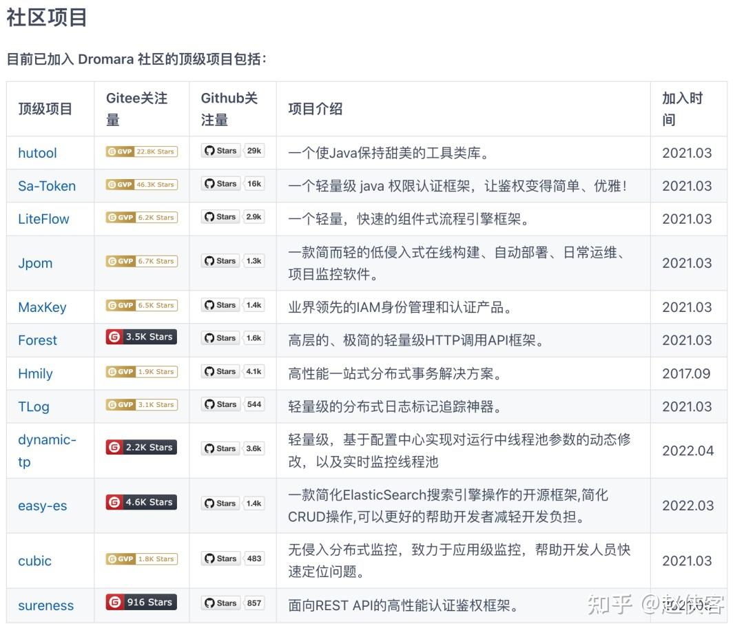
Task: Open the hutool project link
Action: point(37,153)
